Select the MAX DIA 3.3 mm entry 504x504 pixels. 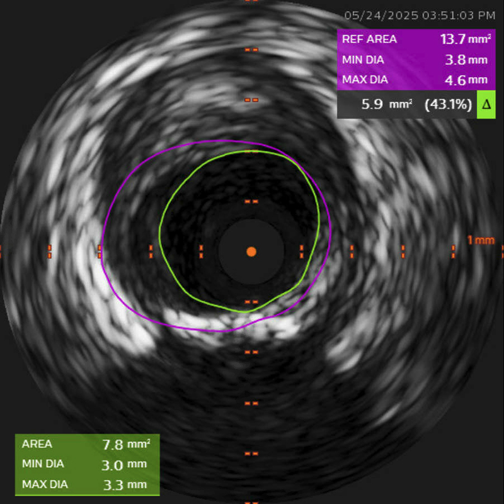point(85,485)
